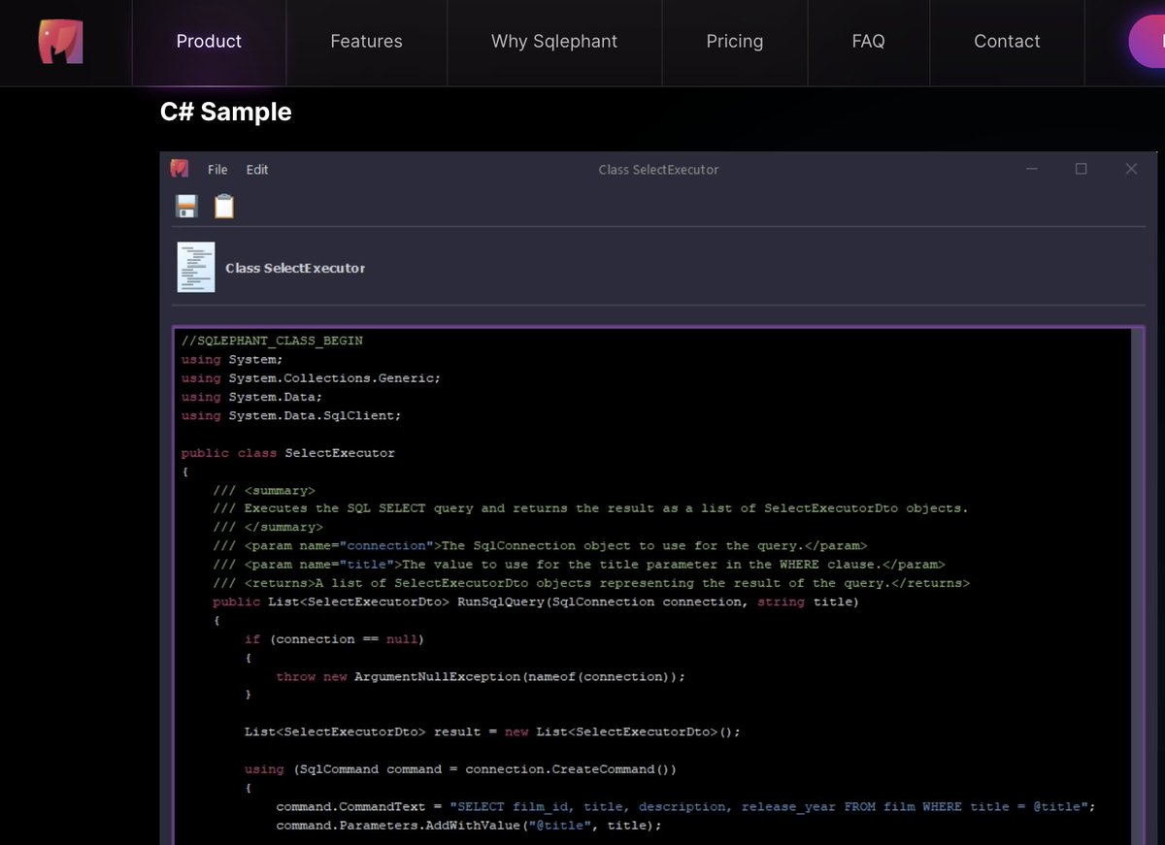1165x845 pixels.
Task: Click the 'public class SelectExecutor' line
Action: [288, 453]
